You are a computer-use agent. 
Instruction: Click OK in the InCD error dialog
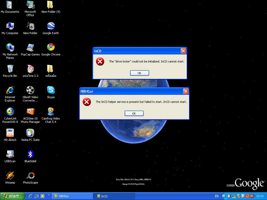(139, 73)
